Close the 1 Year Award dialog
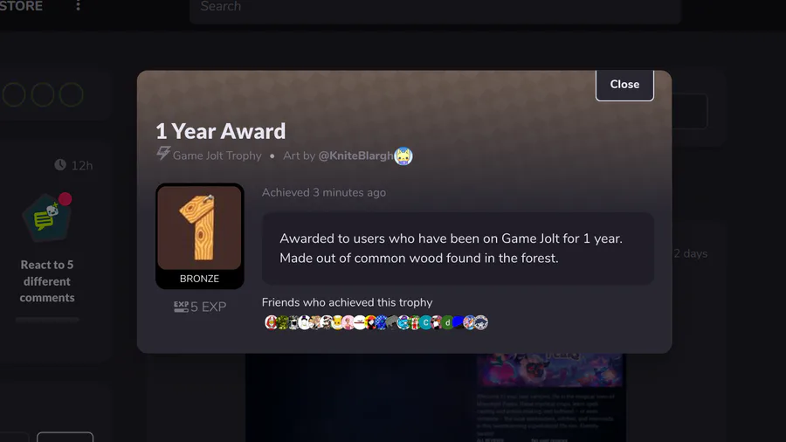The image size is (786, 442). pyautogui.click(x=624, y=85)
